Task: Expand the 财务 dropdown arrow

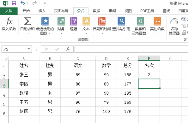Action: 61,33
